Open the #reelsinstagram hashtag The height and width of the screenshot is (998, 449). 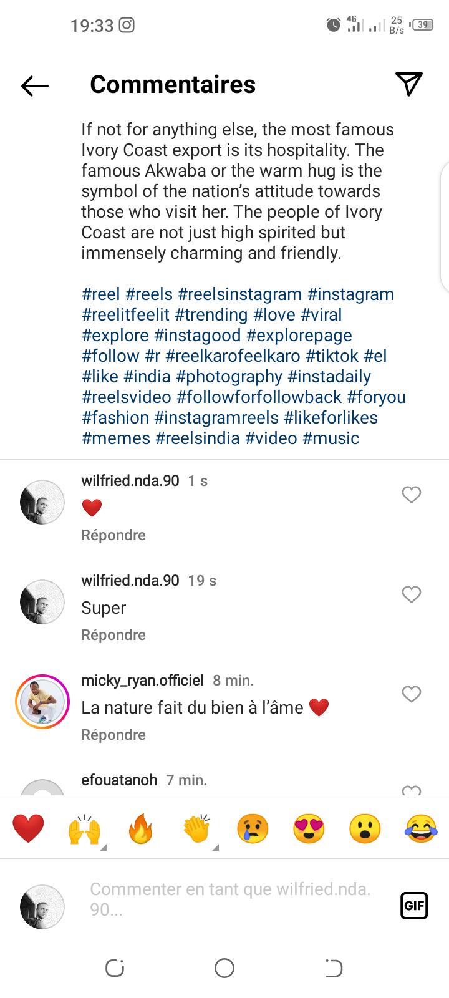(240, 294)
